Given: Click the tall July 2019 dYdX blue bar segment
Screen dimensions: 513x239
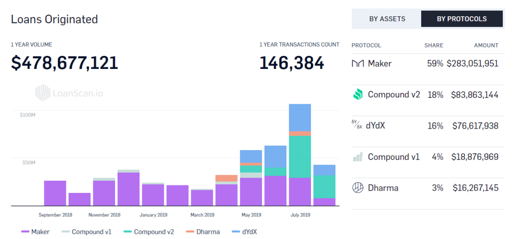Looking at the screenshot, I should (300, 118).
